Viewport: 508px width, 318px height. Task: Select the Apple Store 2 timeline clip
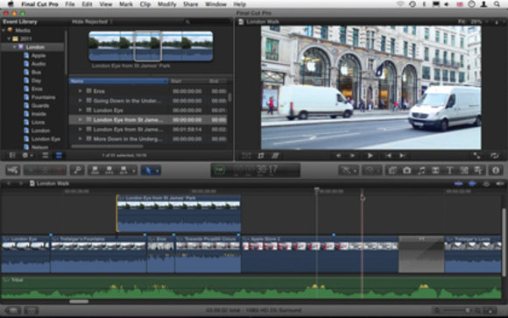point(320,254)
